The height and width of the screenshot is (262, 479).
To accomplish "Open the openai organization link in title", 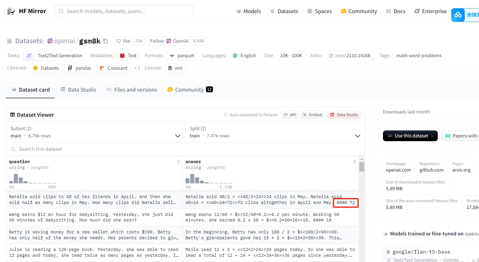I will 64,41.
